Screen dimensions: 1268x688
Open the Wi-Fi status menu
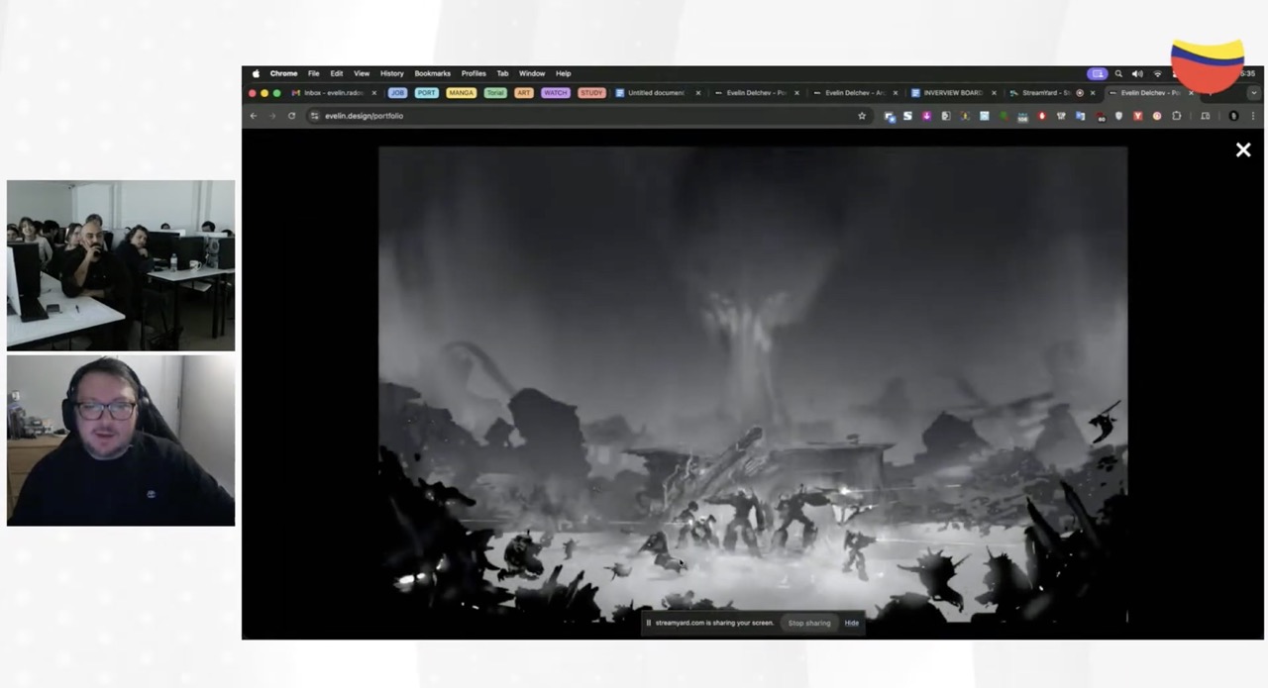[x=1157, y=73]
